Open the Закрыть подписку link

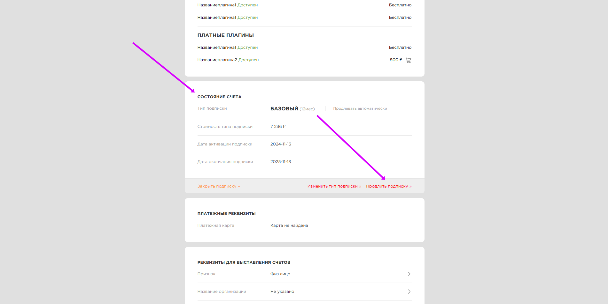coord(218,186)
